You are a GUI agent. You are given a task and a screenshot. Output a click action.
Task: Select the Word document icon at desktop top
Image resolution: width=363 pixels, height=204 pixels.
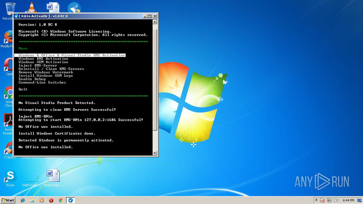tap(53, 8)
